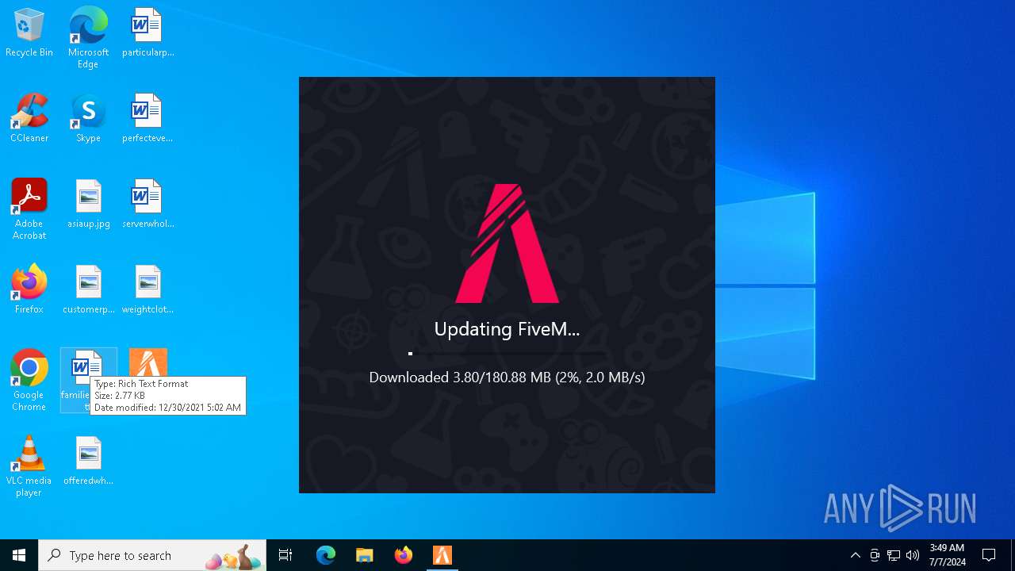Select the Adobe Acrobat shortcut
Image resolution: width=1015 pixels, height=571 pixels.
pyautogui.click(x=29, y=209)
